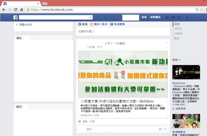Click the 首頁 link in header
This screenshot has height=136, width=207.
click(144, 17)
